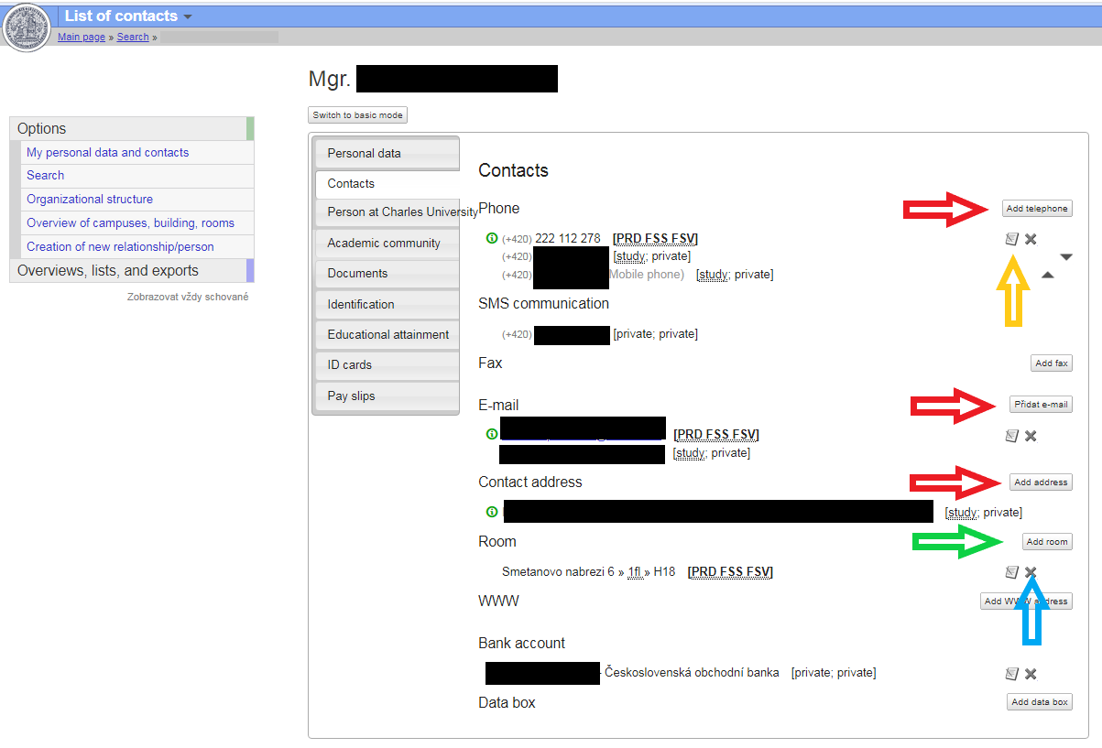1102x748 pixels.
Task: Open the ID cards tab
Action: tap(387, 364)
